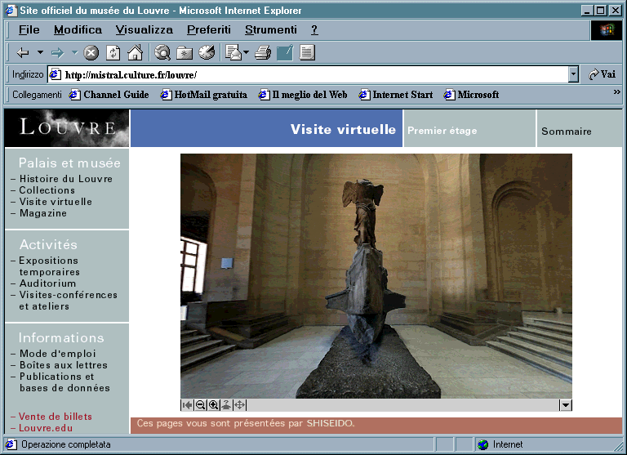Expand the Mail button dropdown arrow
The width and height of the screenshot is (627, 455).
tap(246, 52)
